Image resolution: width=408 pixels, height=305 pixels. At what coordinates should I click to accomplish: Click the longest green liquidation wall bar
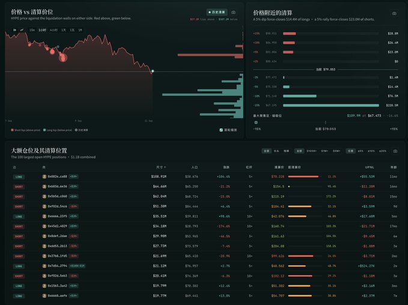[202, 94]
